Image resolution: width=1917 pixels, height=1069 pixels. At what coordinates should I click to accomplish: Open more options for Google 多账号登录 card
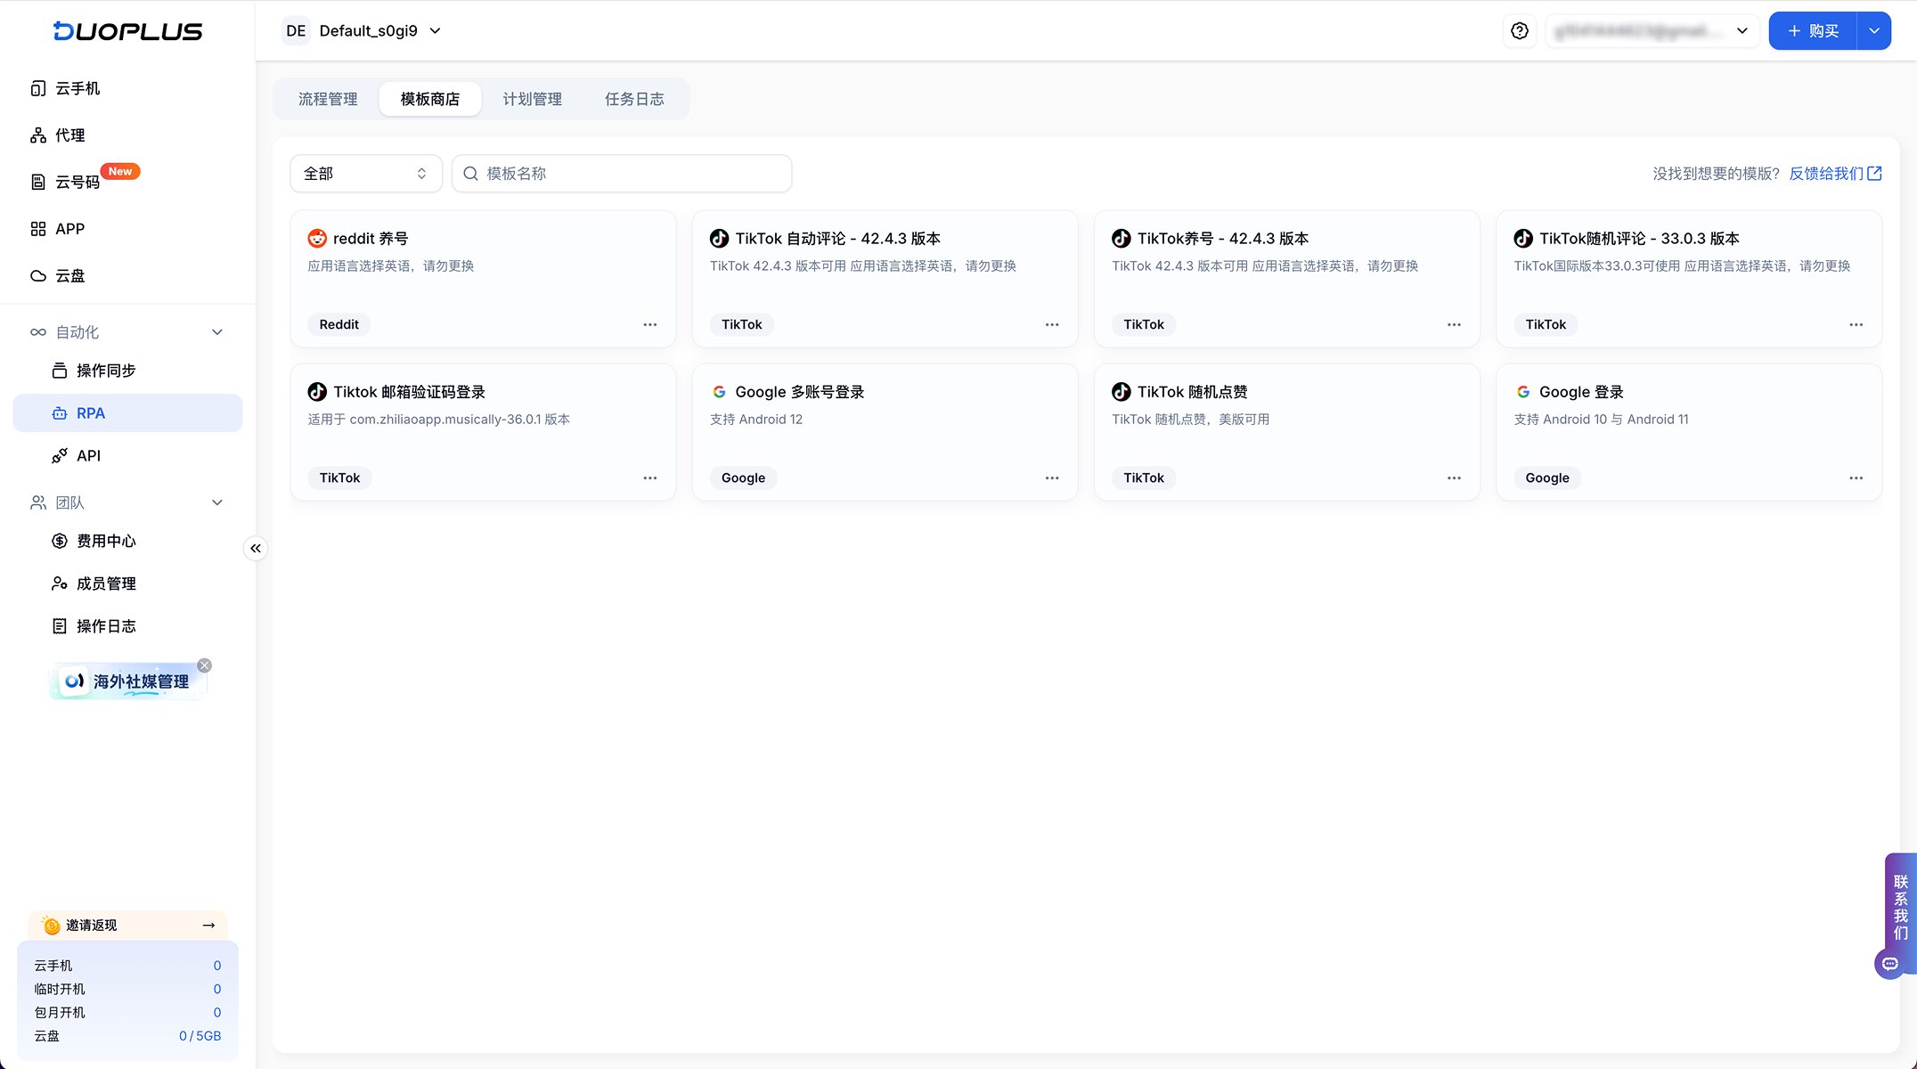pos(1052,477)
